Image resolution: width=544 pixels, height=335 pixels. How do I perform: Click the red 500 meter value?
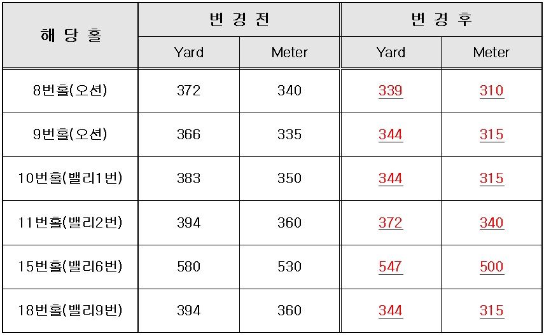pos(492,267)
